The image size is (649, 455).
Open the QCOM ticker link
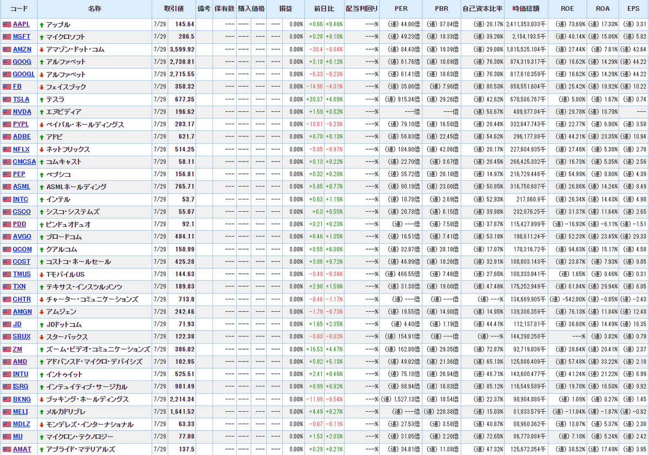pos(22,249)
